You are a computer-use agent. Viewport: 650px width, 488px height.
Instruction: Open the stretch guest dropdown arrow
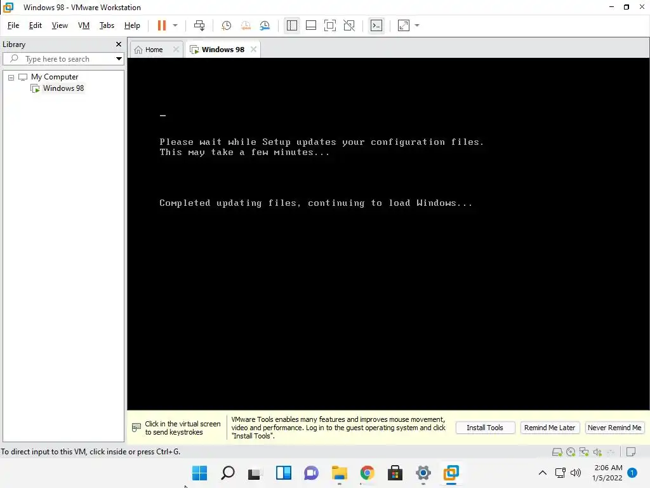point(417,25)
